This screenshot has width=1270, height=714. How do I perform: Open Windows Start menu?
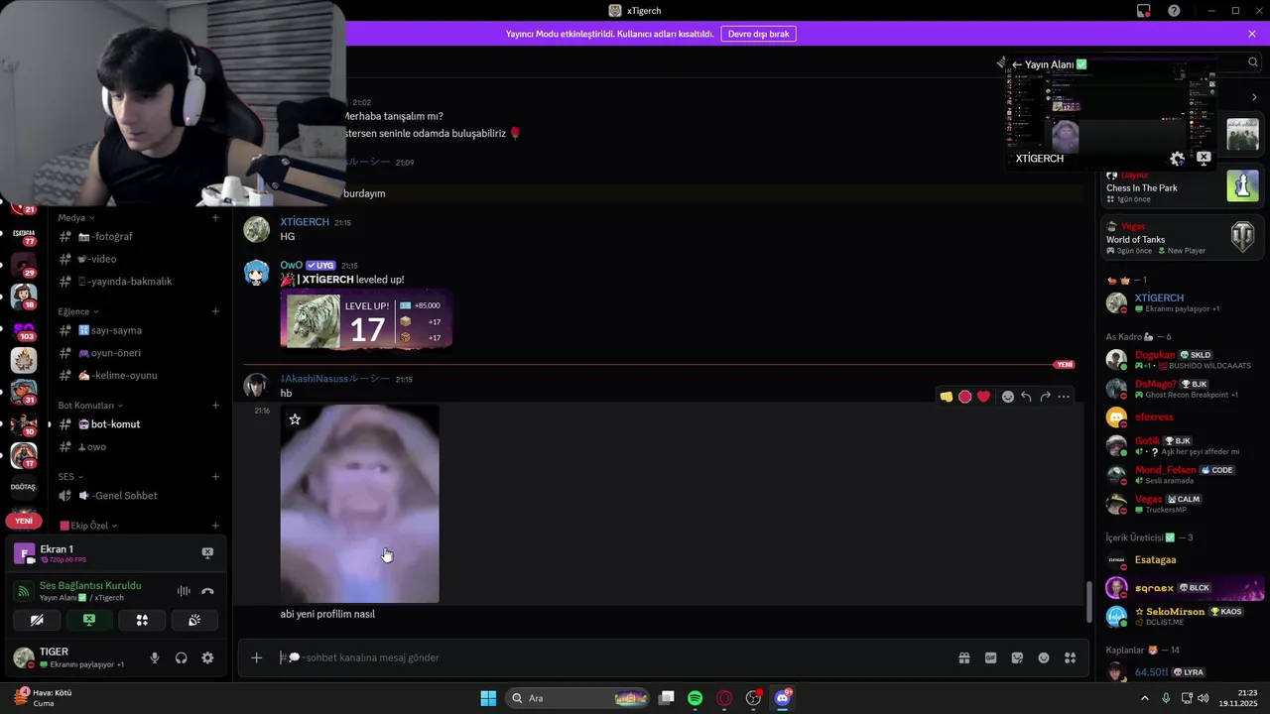point(488,698)
